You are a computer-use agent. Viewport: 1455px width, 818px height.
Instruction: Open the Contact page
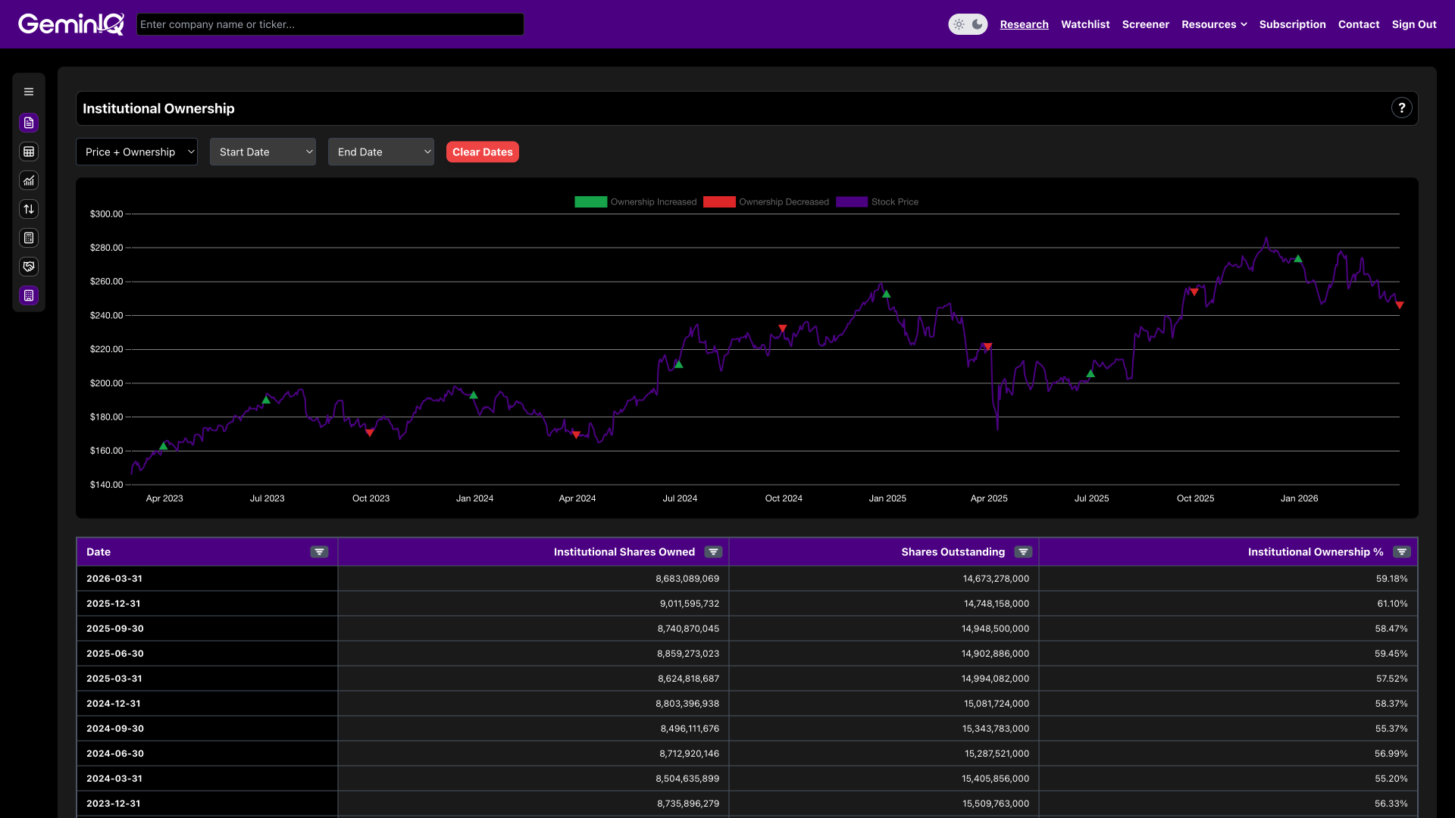coord(1359,24)
